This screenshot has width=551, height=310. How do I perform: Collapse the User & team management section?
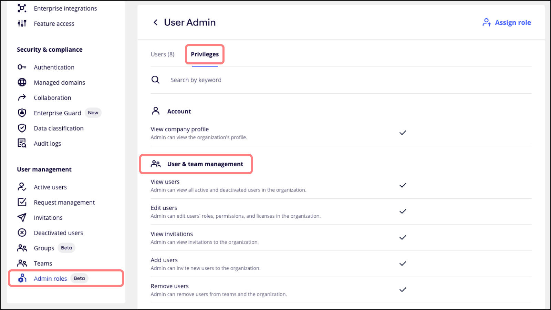(205, 164)
